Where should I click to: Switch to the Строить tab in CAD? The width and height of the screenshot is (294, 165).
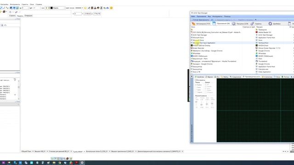pyautogui.click(x=12, y=16)
